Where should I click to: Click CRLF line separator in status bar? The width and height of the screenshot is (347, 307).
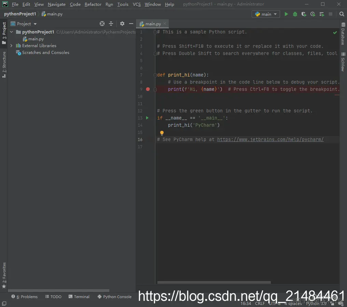pos(260,304)
